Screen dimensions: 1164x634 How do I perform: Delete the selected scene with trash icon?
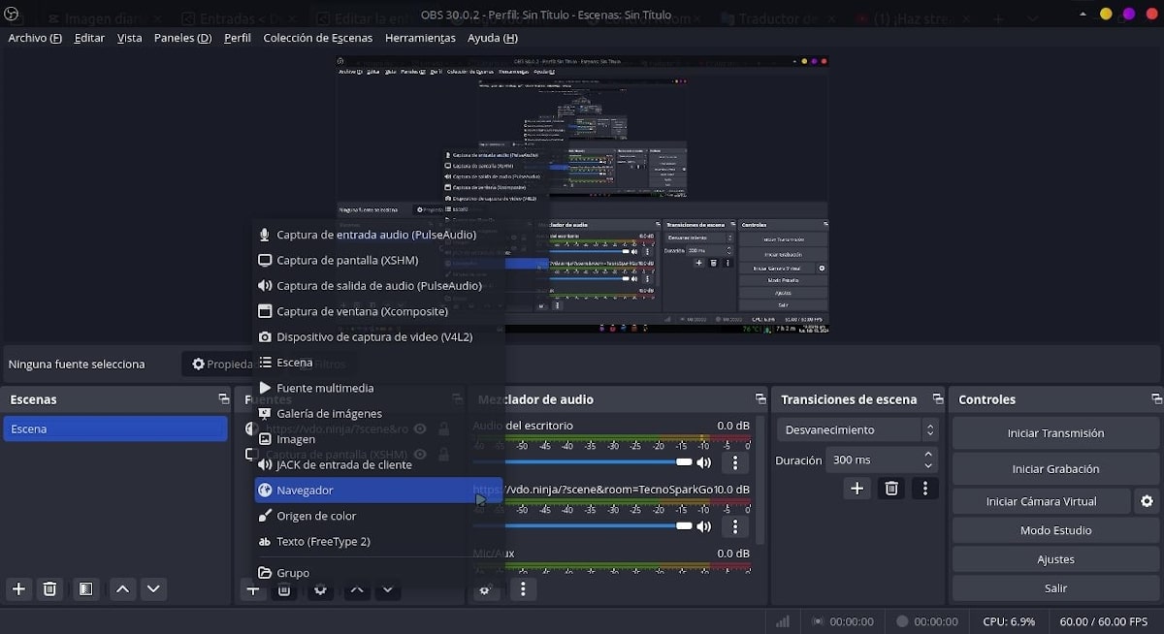point(50,588)
